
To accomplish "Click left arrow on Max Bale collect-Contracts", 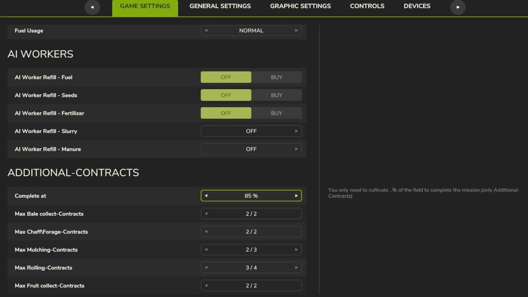I will (206, 213).
